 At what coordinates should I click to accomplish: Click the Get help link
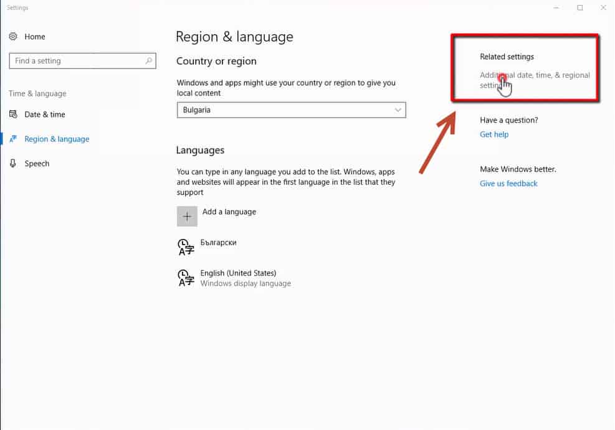(493, 134)
